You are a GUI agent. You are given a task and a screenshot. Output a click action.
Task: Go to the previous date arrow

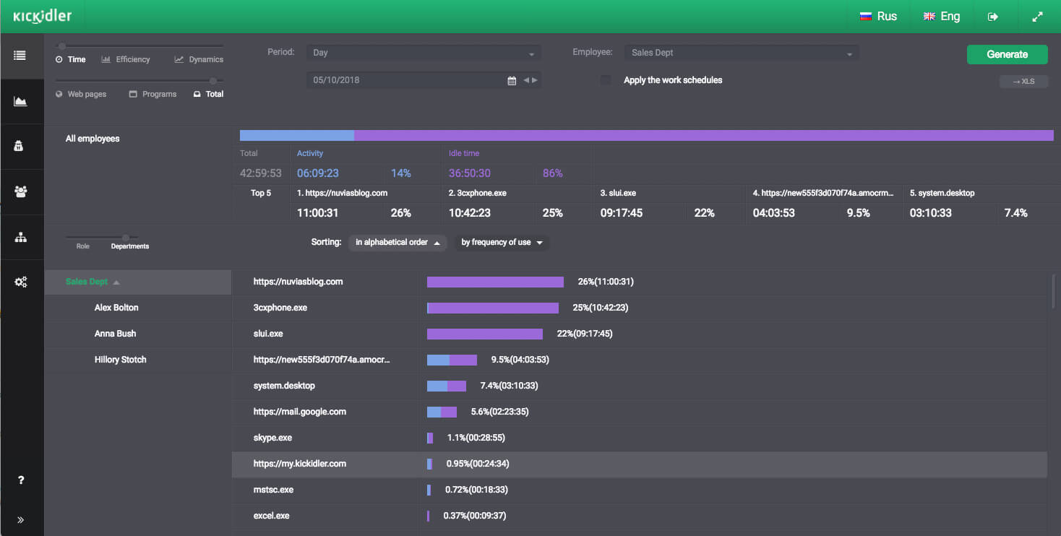pos(527,80)
